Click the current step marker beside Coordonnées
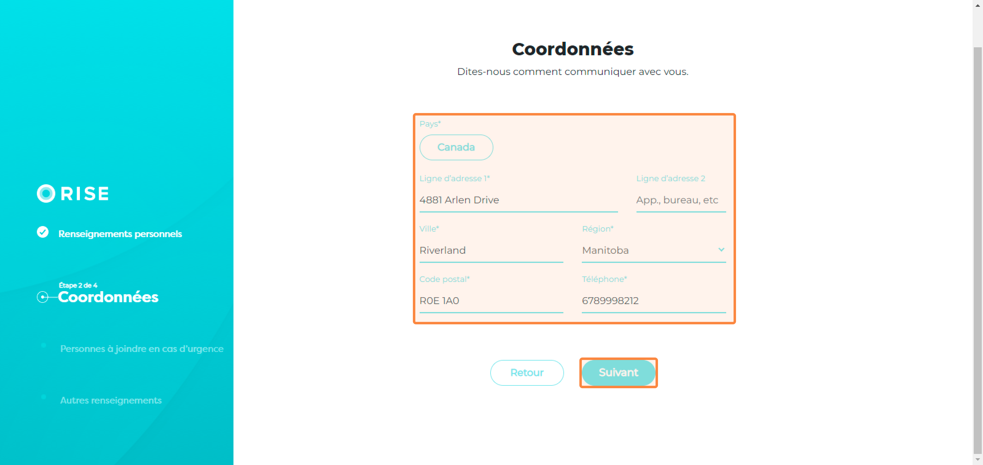 point(42,297)
